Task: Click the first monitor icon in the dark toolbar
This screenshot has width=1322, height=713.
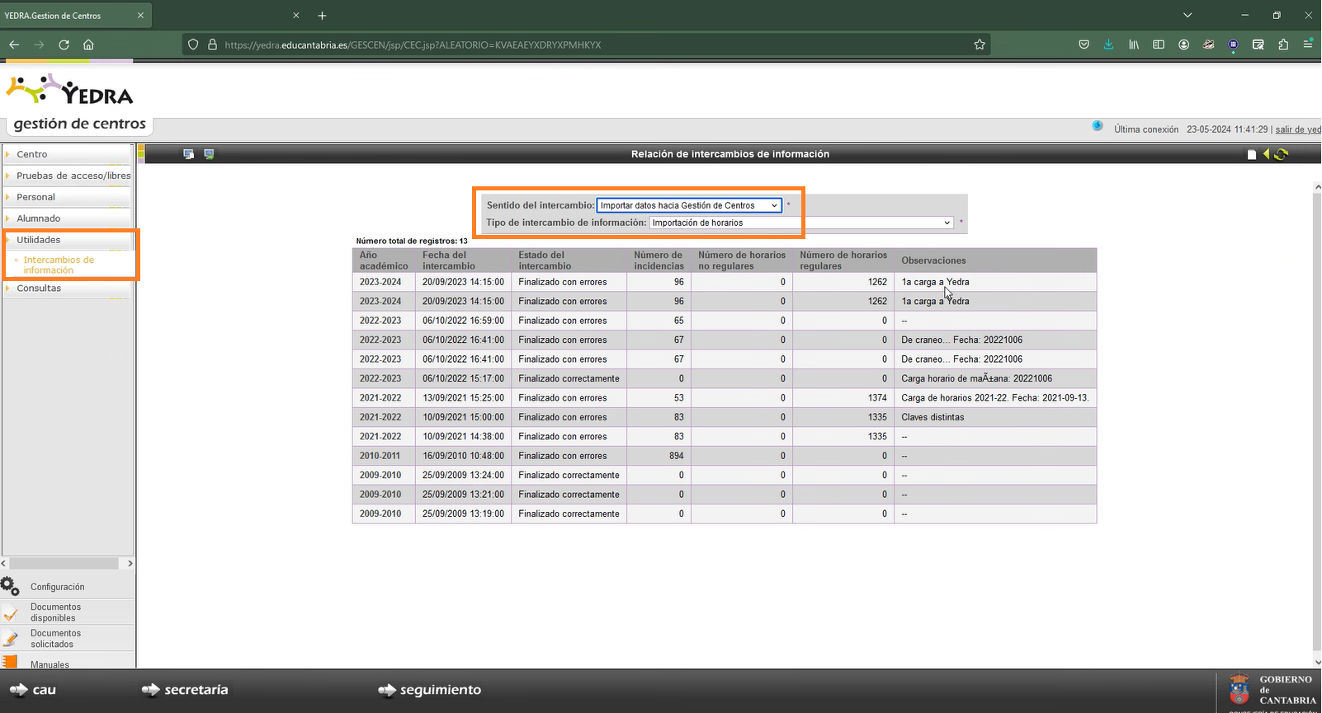Action: point(188,154)
